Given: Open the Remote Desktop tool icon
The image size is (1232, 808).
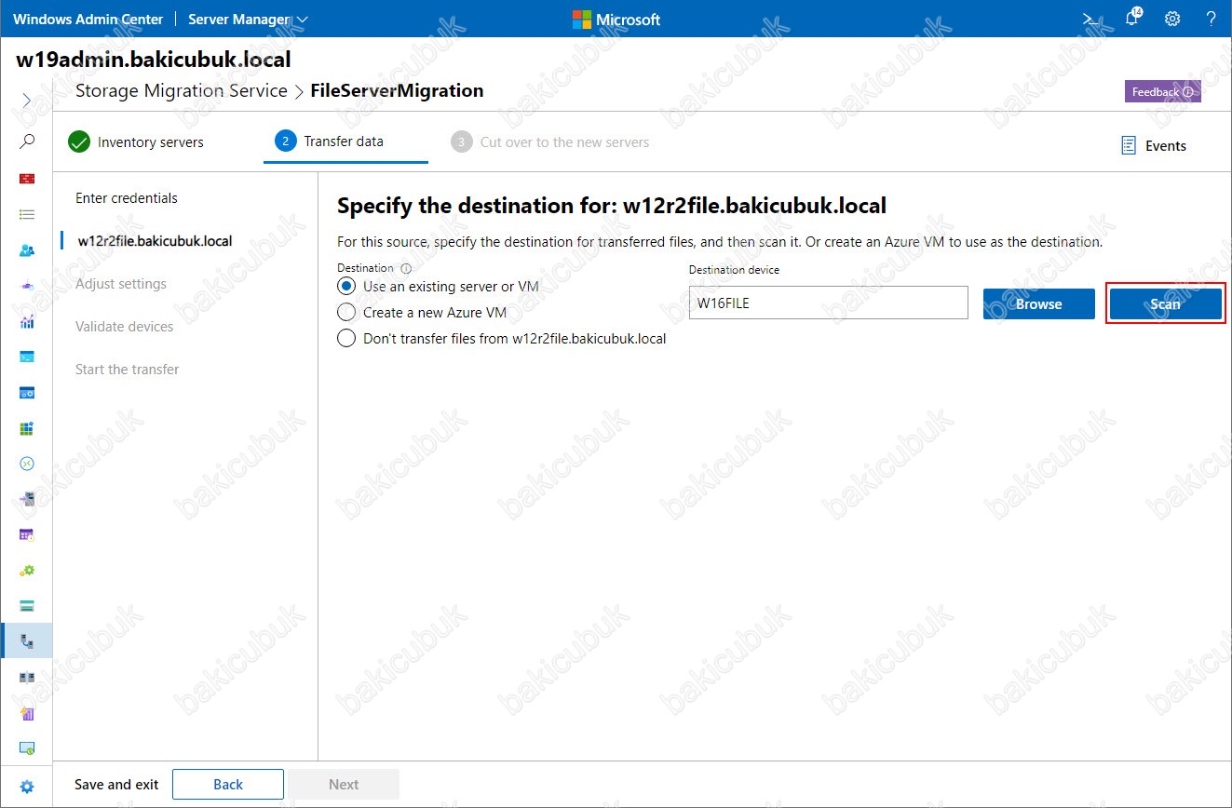Looking at the screenshot, I should 27,464.
